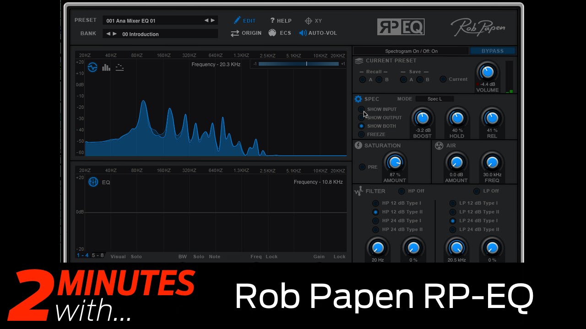
Task: Select HP 12 dB Type I
Action: (x=375, y=203)
